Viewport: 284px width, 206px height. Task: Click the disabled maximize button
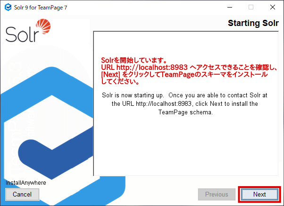pos(251,7)
